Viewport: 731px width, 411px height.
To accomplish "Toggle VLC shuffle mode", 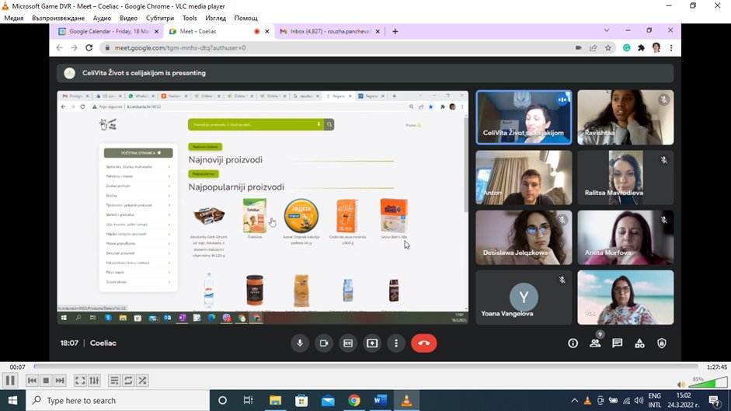I will (x=142, y=381).
